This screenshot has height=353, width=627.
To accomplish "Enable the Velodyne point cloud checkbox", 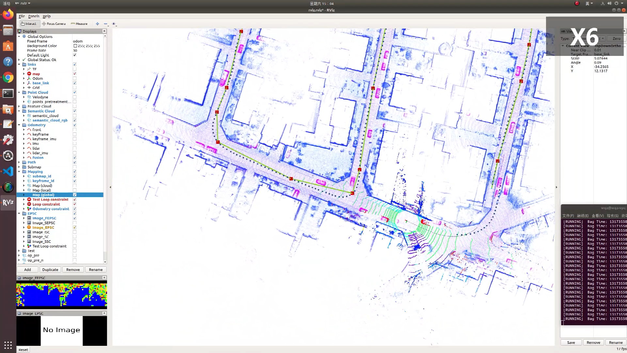I will click(75, 97).
